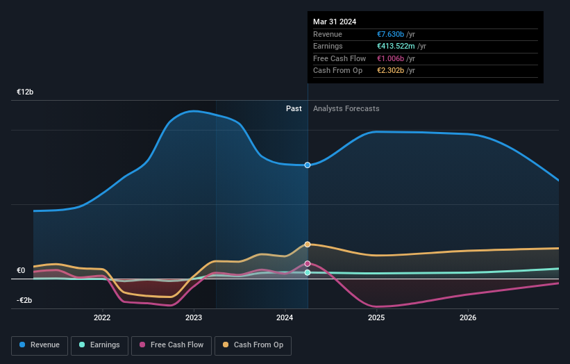Click the Cash From Op label in tooltip
570x364 pixels.
[x=337, y=71]
